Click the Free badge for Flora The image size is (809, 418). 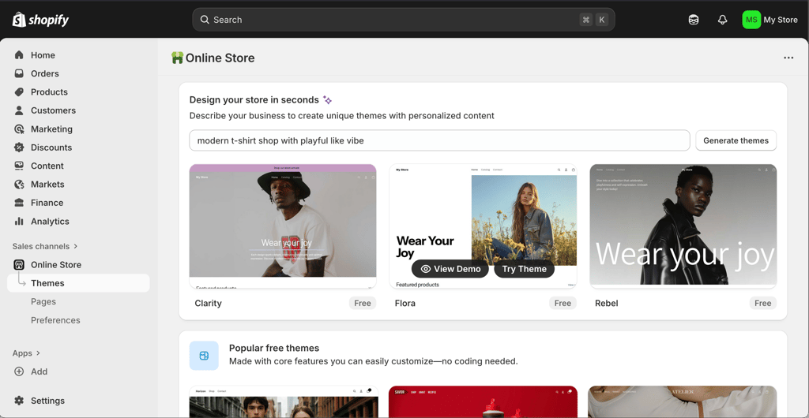pyautogui.click(x=563, y=303)
